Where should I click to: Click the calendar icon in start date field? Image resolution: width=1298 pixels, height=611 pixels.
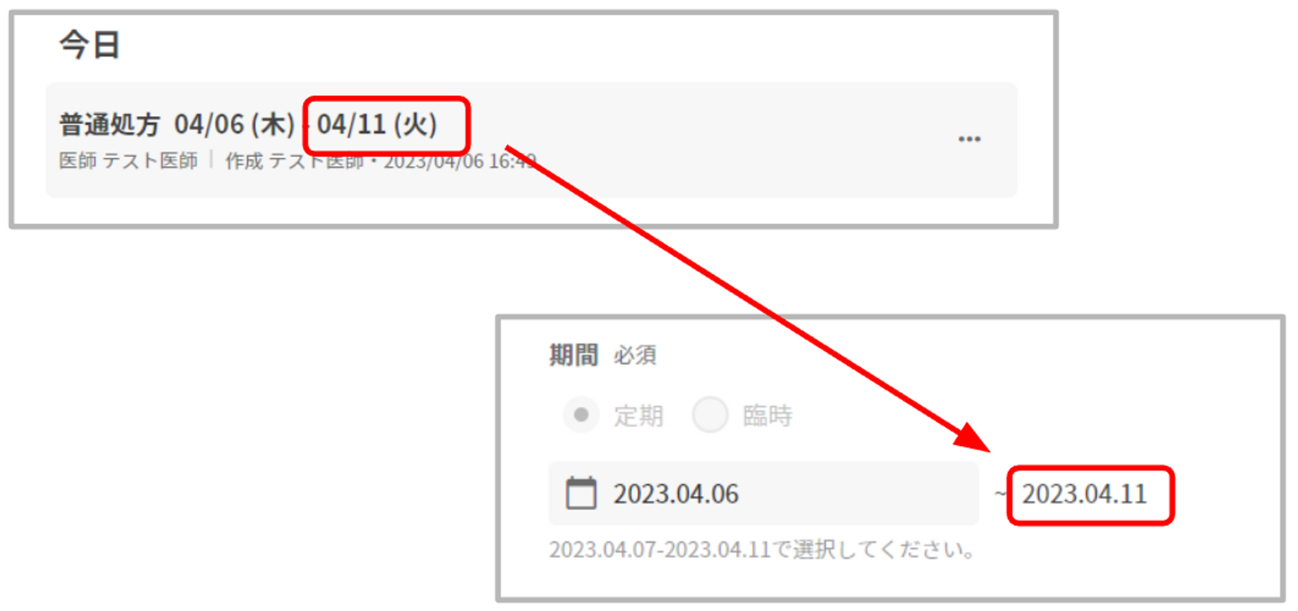[x=581, y=493]
